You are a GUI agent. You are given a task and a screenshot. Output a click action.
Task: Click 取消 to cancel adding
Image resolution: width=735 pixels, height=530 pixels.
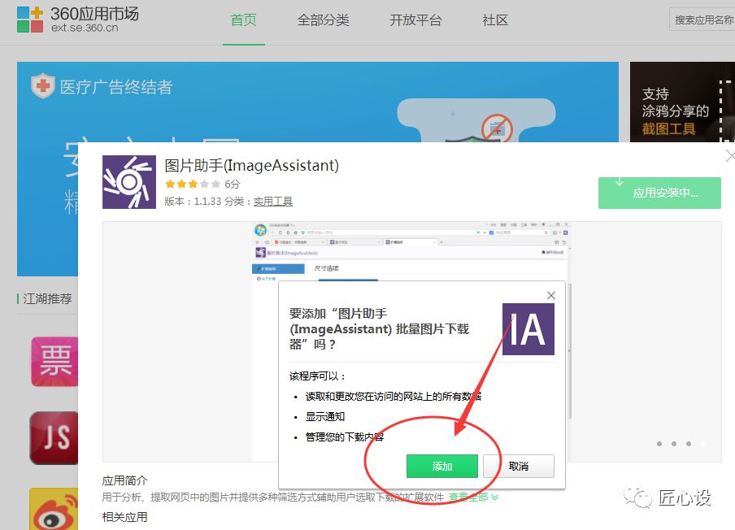pos(519,467)
